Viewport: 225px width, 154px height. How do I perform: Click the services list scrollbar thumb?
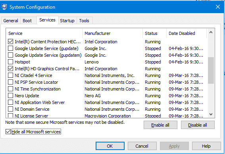click(x=211, y=70)
